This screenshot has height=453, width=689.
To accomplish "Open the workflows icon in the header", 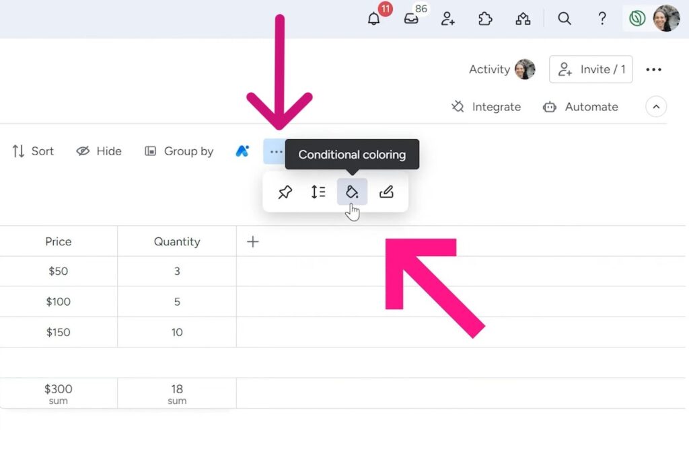I will tap(523, 19).
